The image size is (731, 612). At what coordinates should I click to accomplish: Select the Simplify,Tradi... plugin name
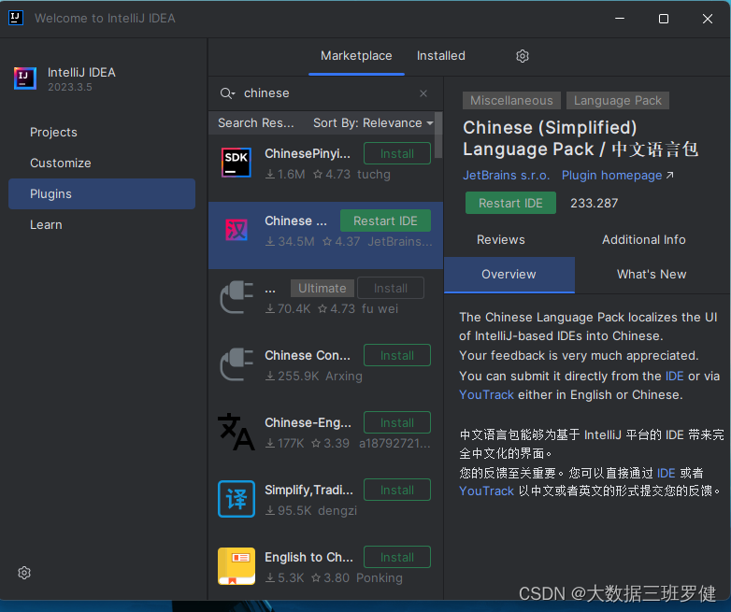[308, 490]
